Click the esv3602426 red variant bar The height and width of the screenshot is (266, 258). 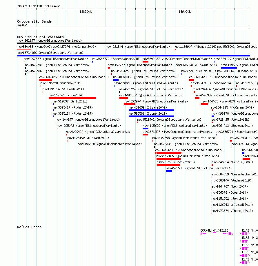point(46,80)
